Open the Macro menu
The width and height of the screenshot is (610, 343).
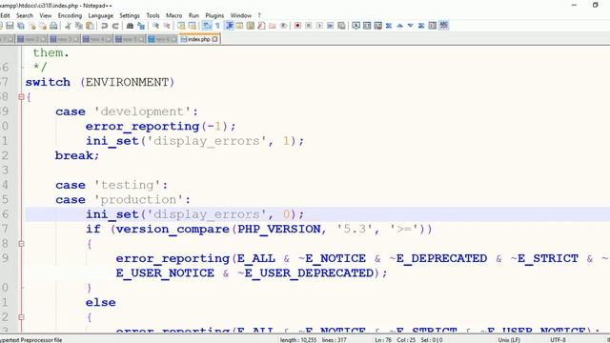coord(173,15)
